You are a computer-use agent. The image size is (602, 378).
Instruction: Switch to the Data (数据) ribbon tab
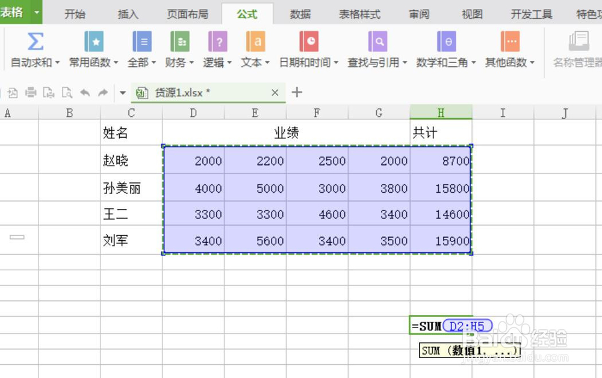[300, 13]
